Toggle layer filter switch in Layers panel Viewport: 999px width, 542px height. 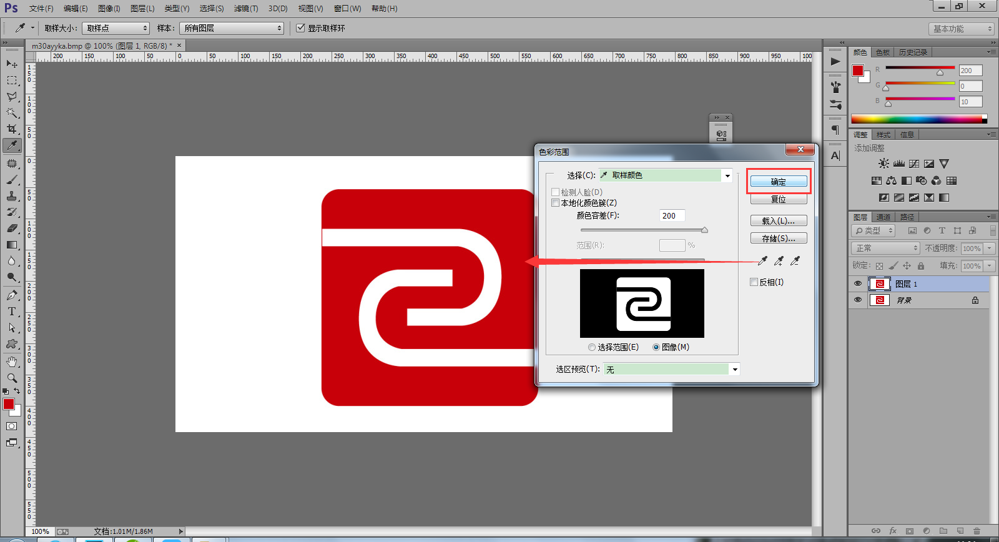(x=993, y=230)
